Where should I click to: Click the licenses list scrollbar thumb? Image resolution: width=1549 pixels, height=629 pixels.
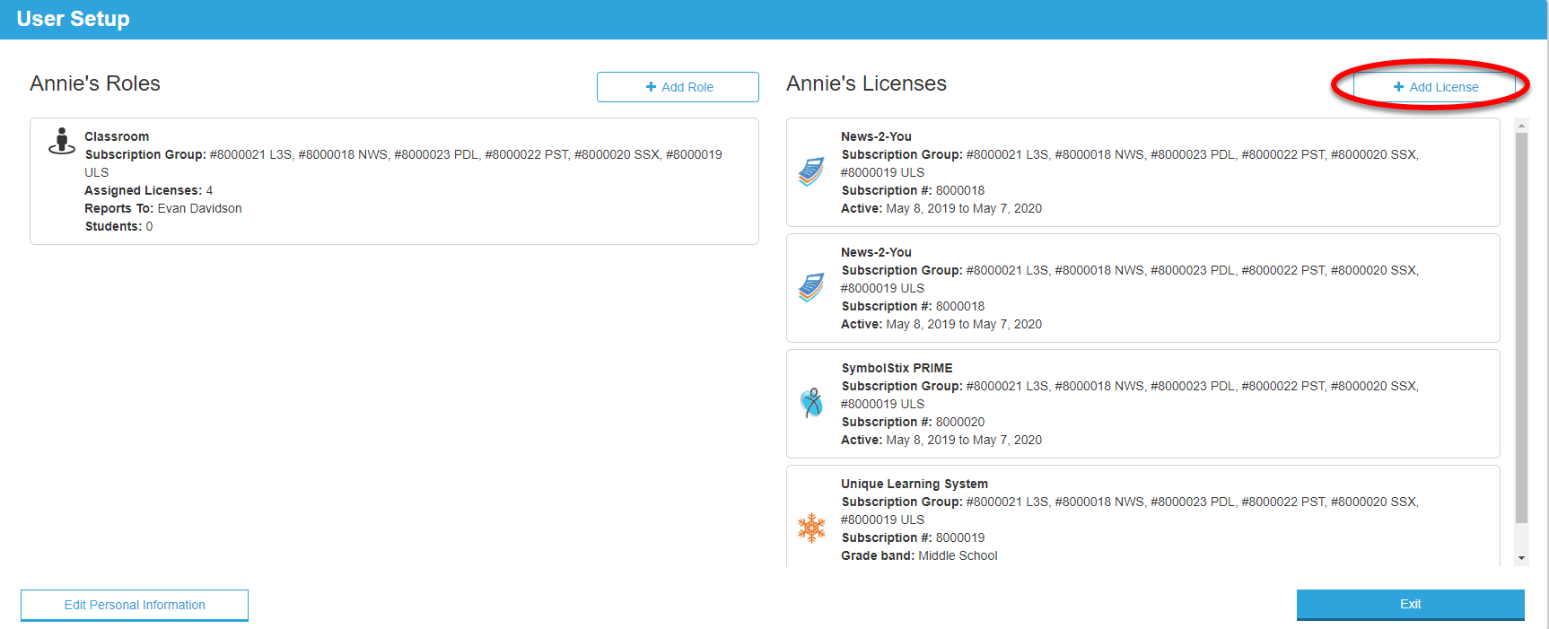point(1521,328)
